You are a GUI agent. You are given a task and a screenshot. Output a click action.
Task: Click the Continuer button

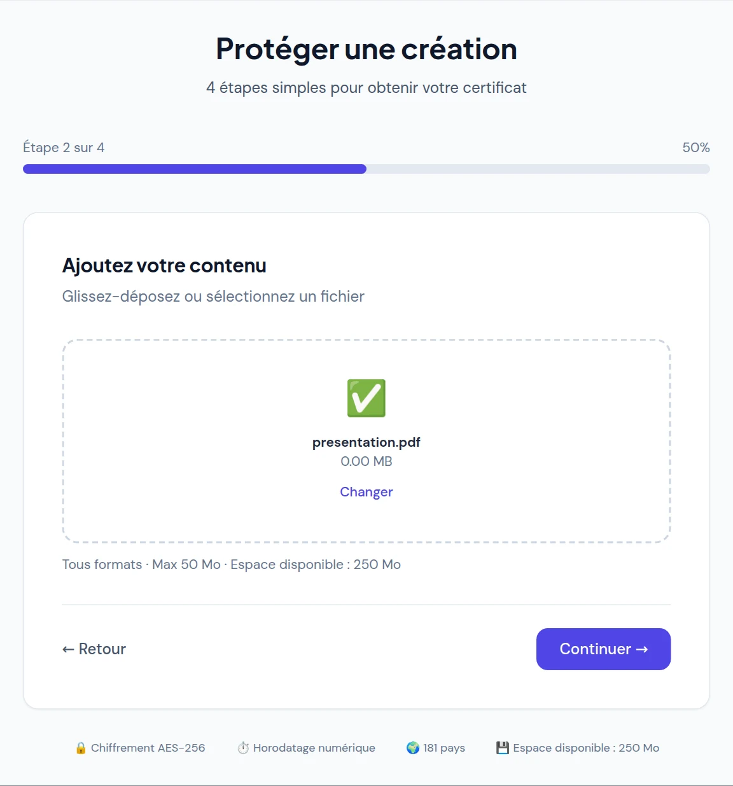tap(603, 649)
